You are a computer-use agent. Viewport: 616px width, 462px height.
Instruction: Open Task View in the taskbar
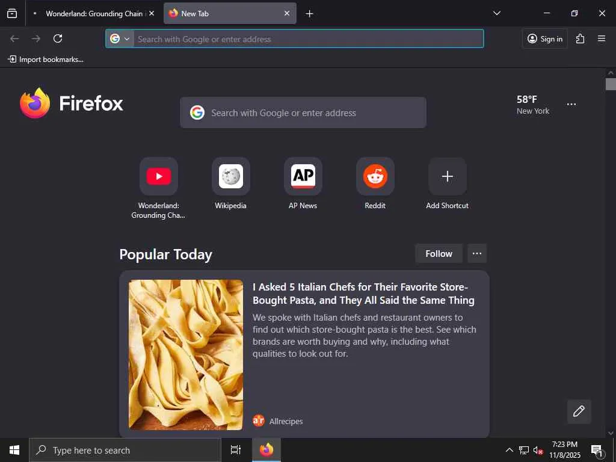(236, 450)
